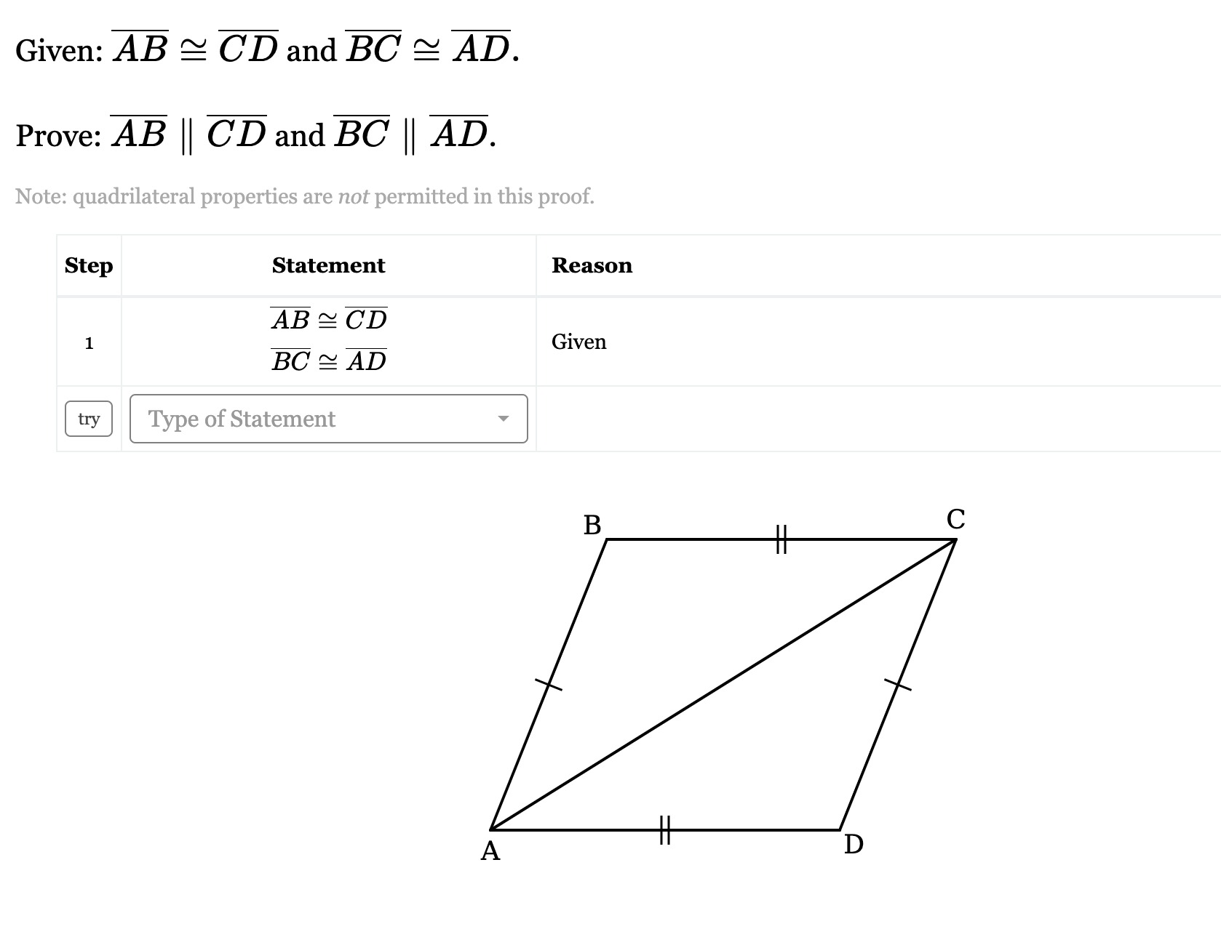Open the Type of Statement dropdown
This screenshot has height=945, width=1221.
pos(329,419)
